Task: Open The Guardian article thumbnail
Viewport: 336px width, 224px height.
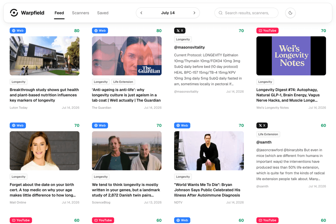Action: (127, 56)
